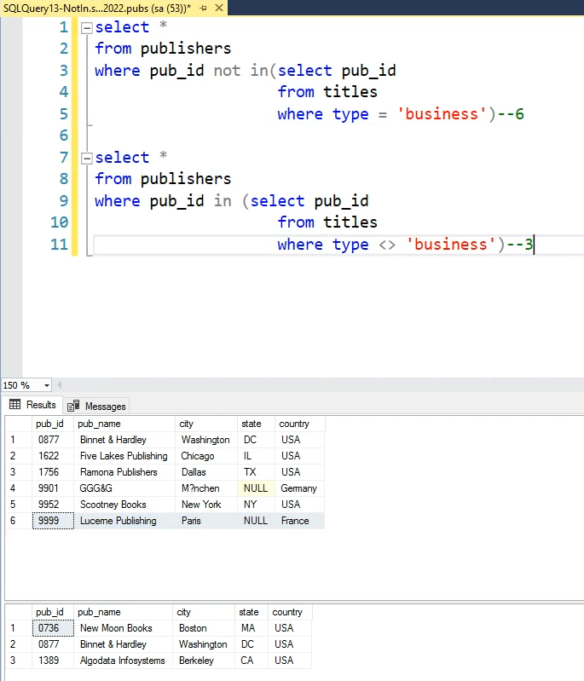This screenshot has width=584, height=681.
Task: Click the cell 9999 in first grid
Action: click(x=53, y=521)
